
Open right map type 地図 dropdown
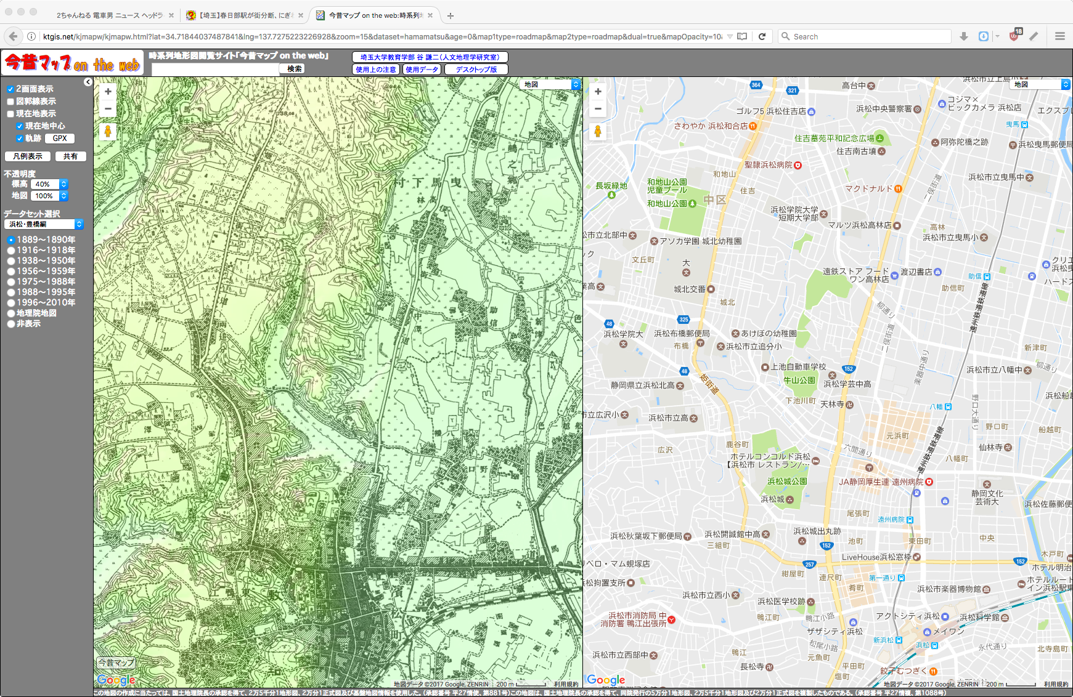coord(1040,84)
